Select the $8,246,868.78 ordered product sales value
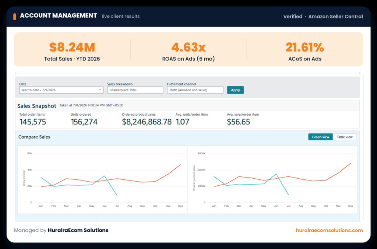Screen dimensions: 377x249 point(147,122)
